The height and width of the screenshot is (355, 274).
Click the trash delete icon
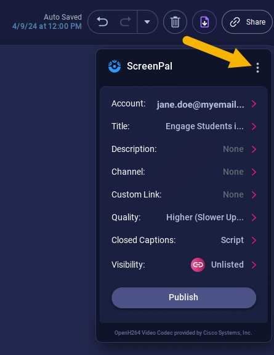tap(175, 22)
